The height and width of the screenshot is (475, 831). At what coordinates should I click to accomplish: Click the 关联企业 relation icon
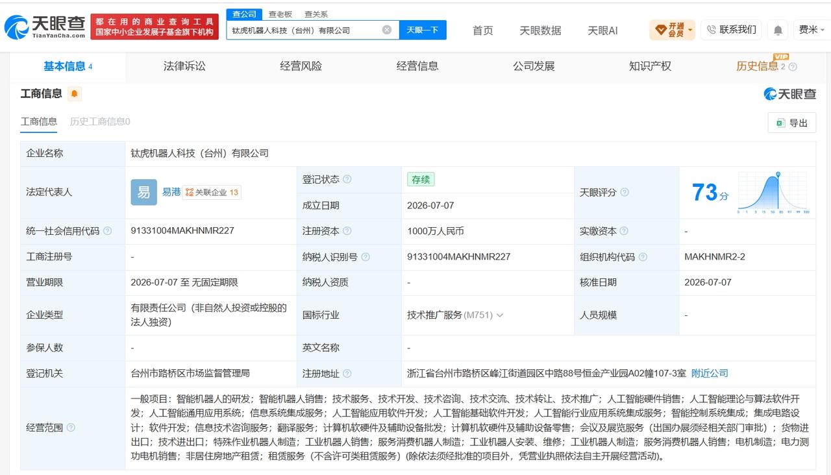pos(190,192)
